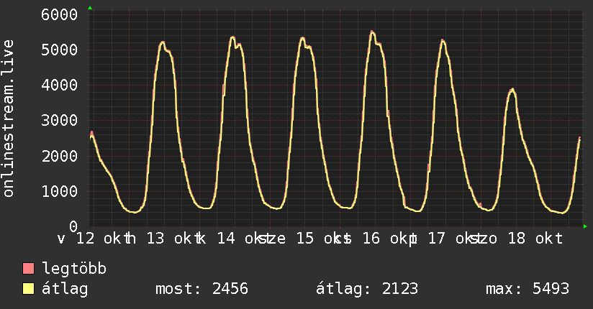The width and height of the screenshot is (593, 309).
Task: Click the green arrow atop the y-axis
Action: 90,8
